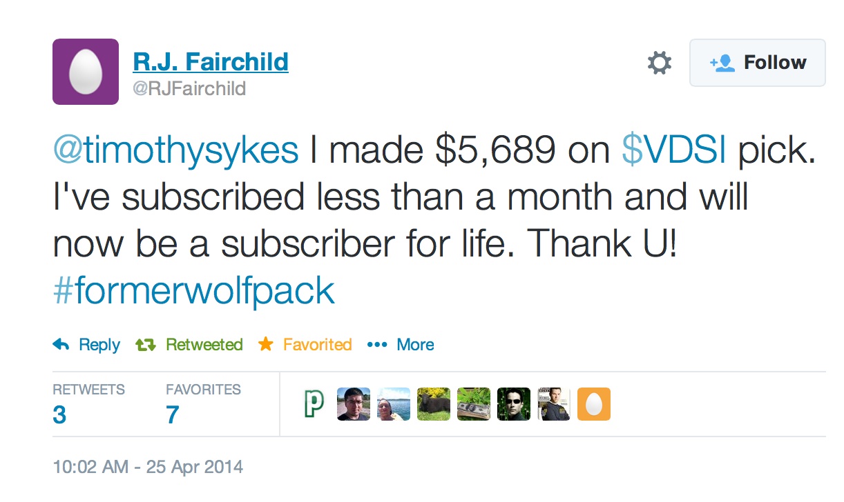Click the avatar of man with glasses

click(354, 404)
